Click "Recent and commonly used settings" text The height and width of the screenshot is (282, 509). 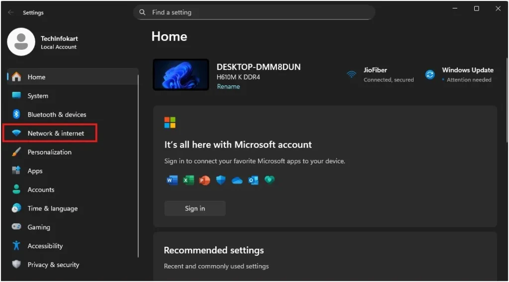point(216,266)
